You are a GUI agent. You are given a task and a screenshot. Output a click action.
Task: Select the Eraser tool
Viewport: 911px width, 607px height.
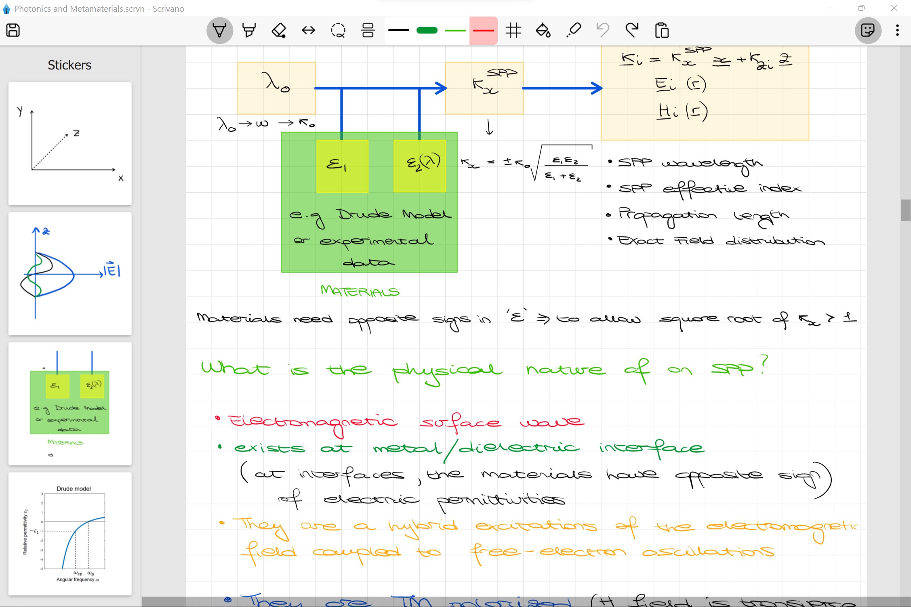click(x=279, y=30)
